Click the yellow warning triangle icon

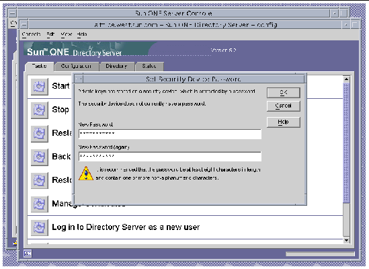(x=86, y=174)
